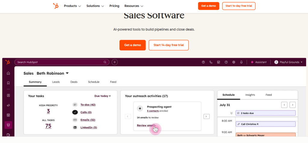
Task: Switch to the Leads tab
Action: pyautogui.click(x=56, y=82)
